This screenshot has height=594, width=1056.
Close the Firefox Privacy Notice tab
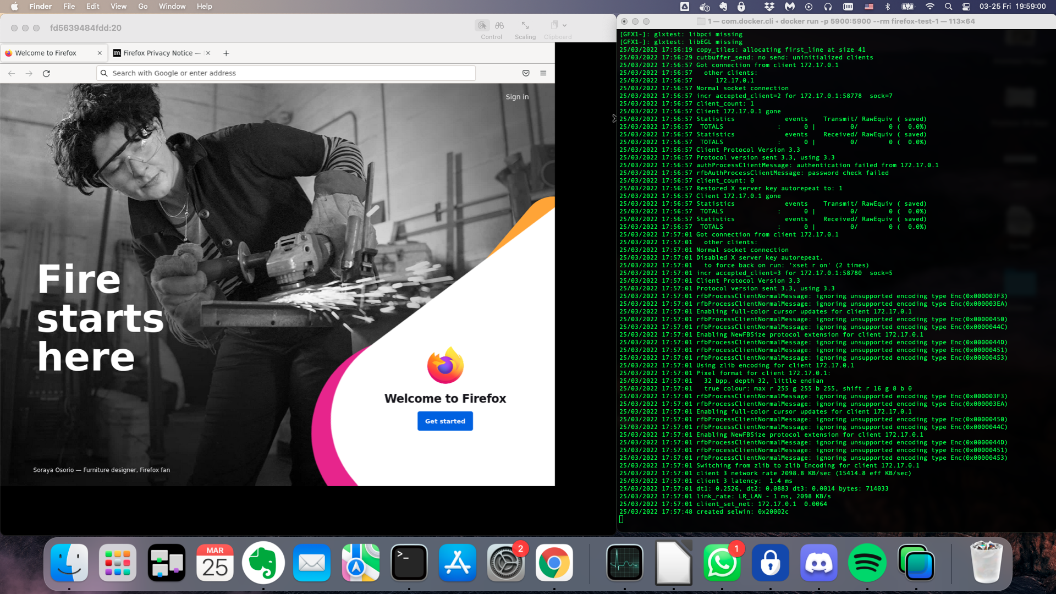(x=208, y=53)
